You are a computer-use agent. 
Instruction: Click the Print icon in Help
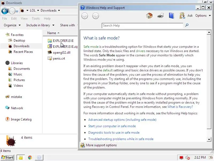tap(160, 16)
